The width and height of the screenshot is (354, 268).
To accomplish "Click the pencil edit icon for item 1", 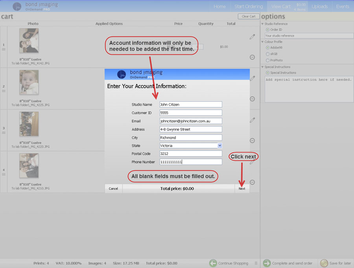I will (x=252, y=37).
